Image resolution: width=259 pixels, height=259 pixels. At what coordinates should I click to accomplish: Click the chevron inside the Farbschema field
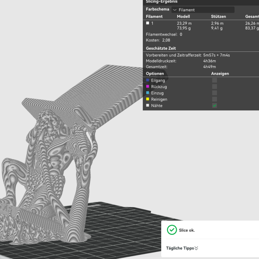pyautogui.click(x=174, y=10)
